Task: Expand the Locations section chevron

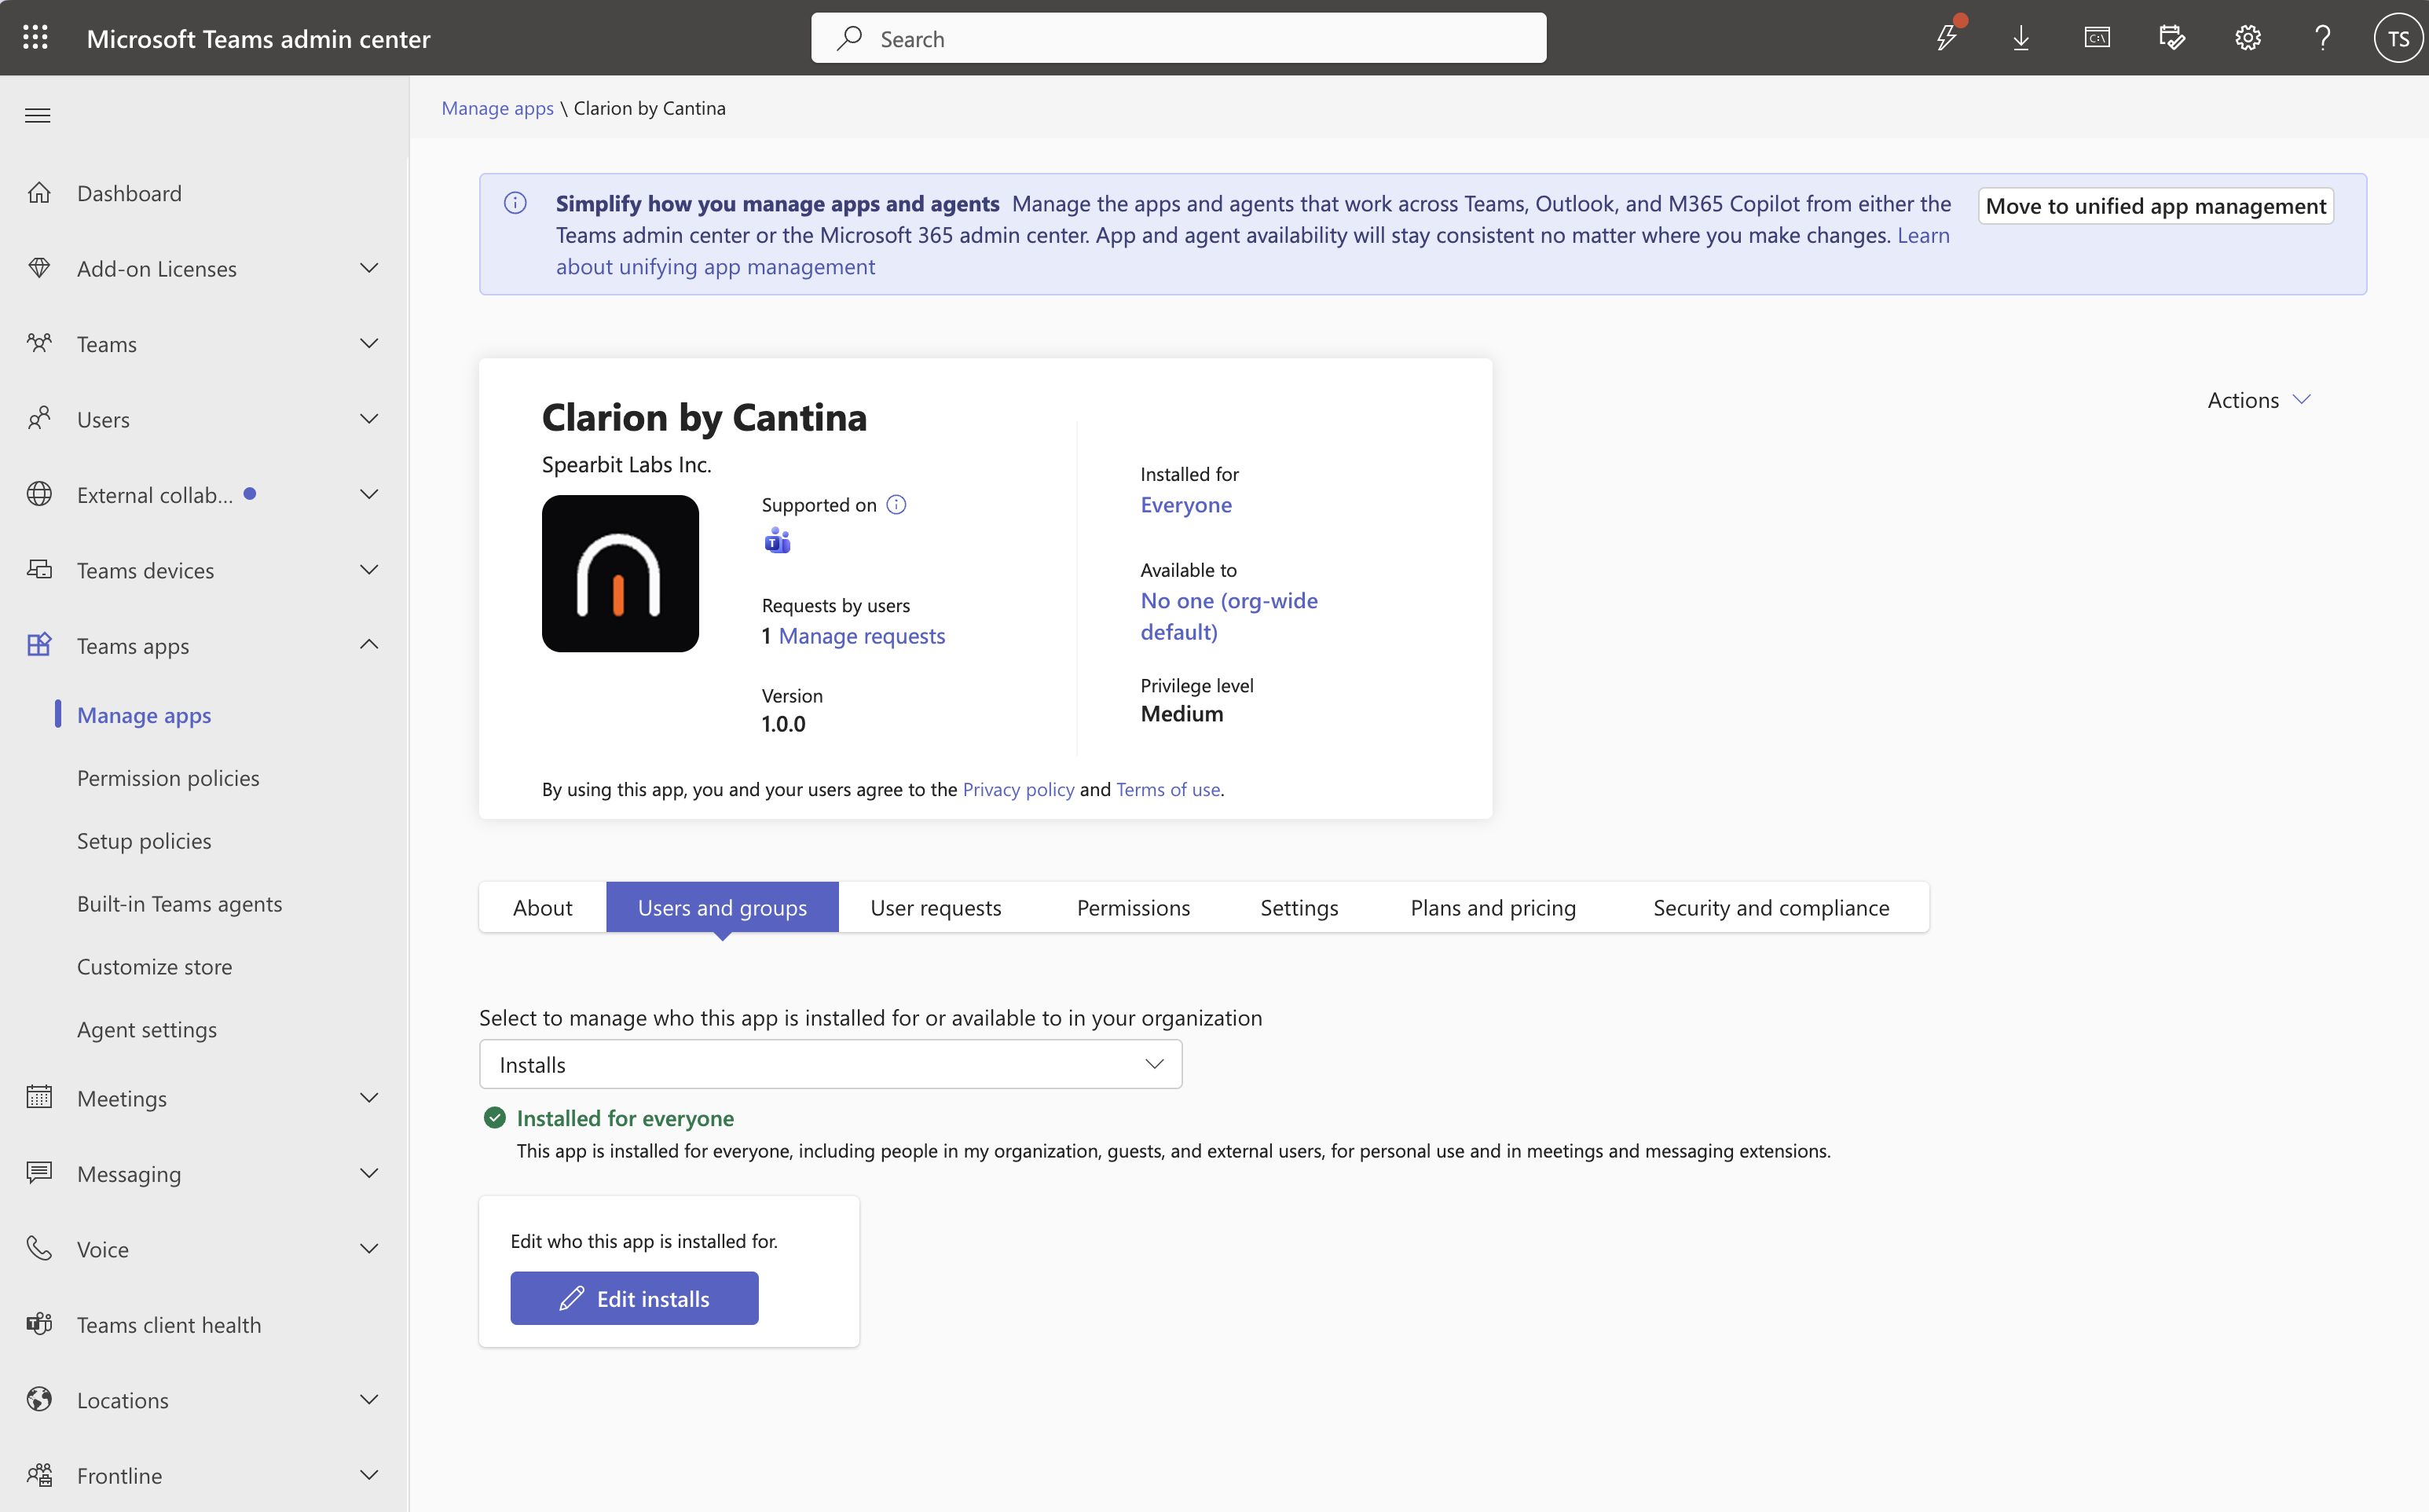Action: [x=369, y=1400]
